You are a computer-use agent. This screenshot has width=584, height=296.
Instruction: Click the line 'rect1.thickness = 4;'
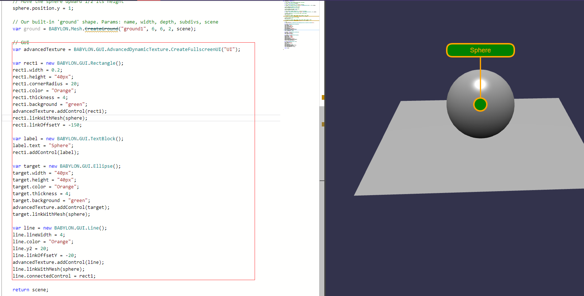[40, 98]
